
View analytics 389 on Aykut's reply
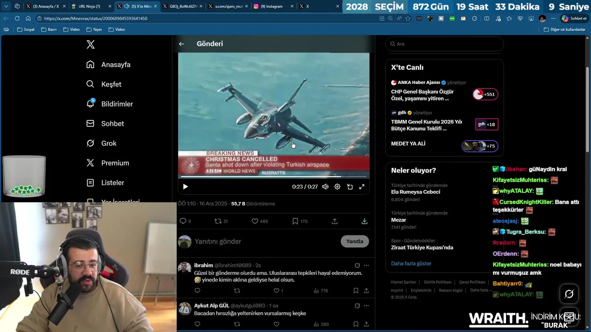tap(321, 324)
